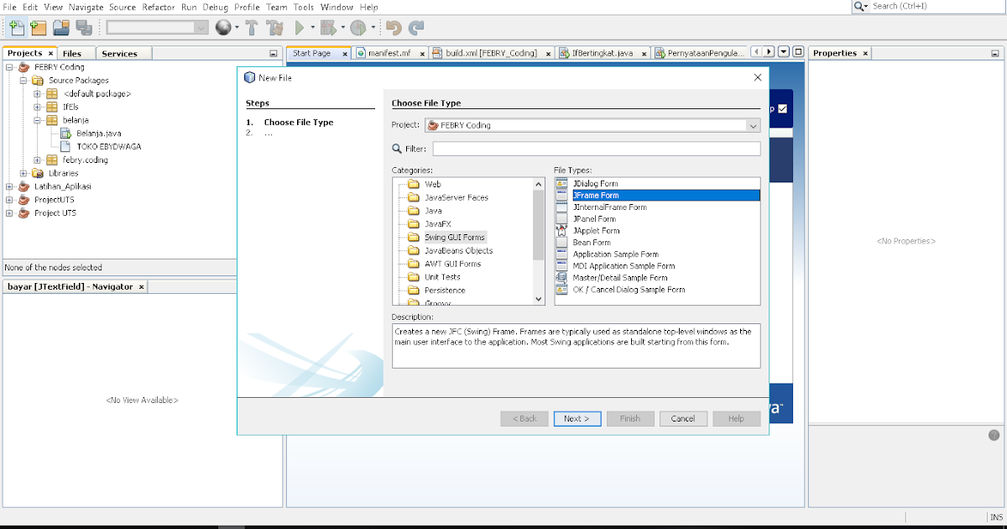Click the Clean and Build icon
Screen dimensions: 1007x529
276,27
